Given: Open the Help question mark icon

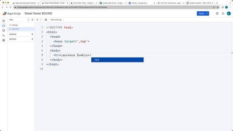Looking at the screenshot, I should (x=217, y=13).
